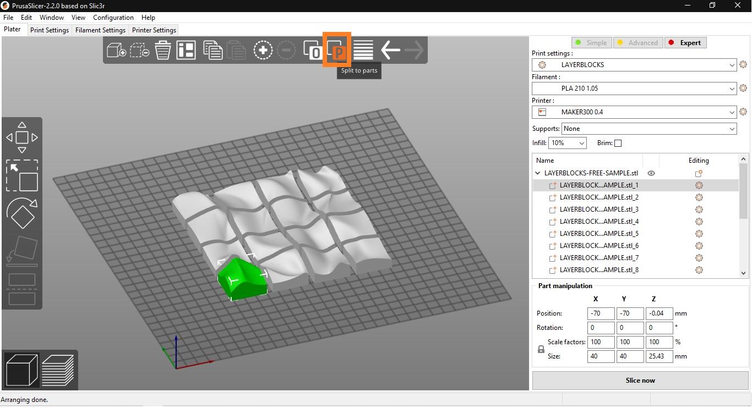
Task: Click the Redo right arrow icon
Action: [414, 51]
